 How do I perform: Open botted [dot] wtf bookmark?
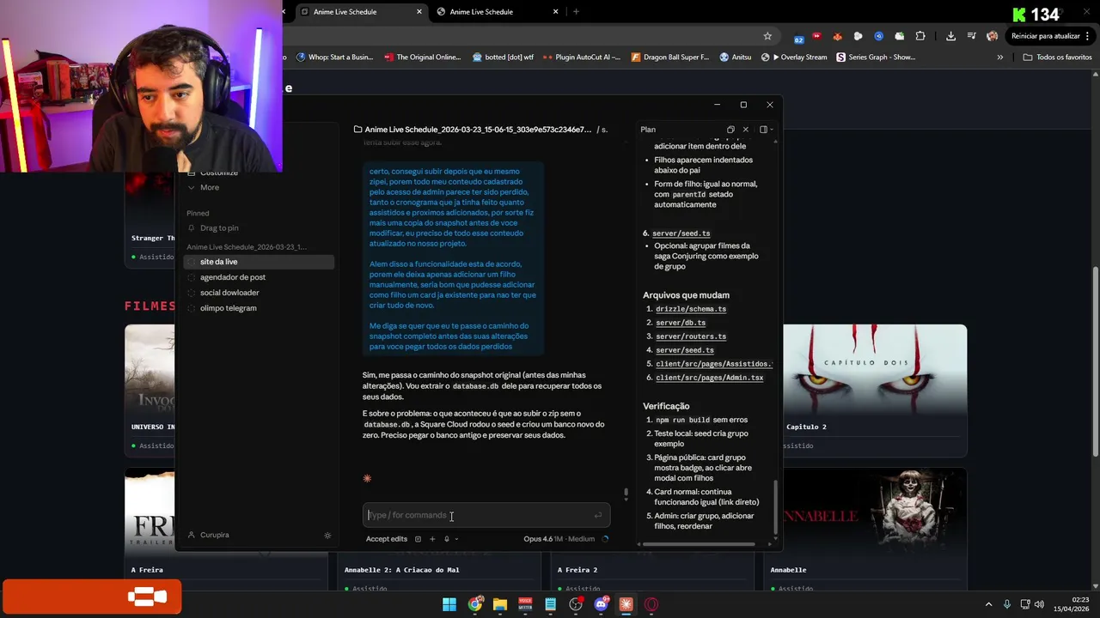[x=504, y=58]
